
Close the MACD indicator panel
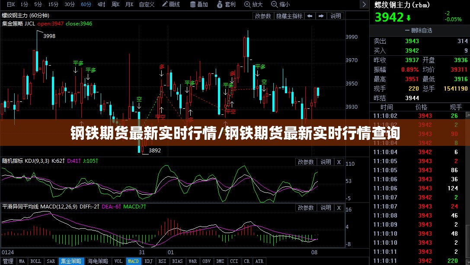click(x=339, y=208)
